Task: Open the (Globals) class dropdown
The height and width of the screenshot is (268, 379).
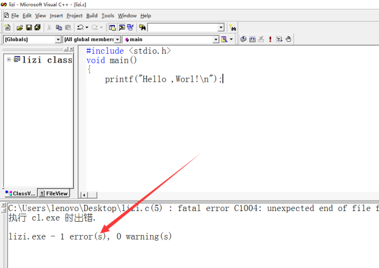Action: (58, 39)
